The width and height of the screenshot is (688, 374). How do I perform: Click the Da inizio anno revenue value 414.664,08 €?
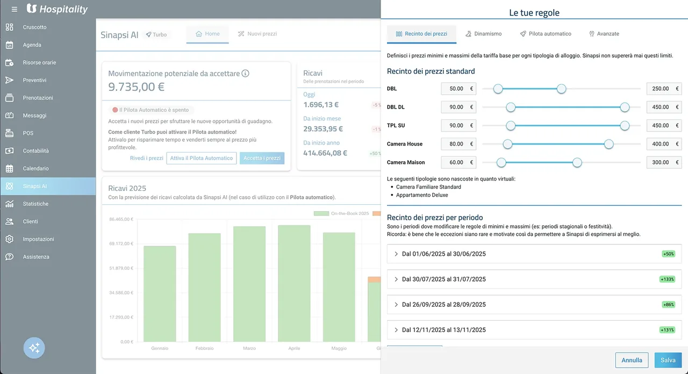tap(325, 153)
